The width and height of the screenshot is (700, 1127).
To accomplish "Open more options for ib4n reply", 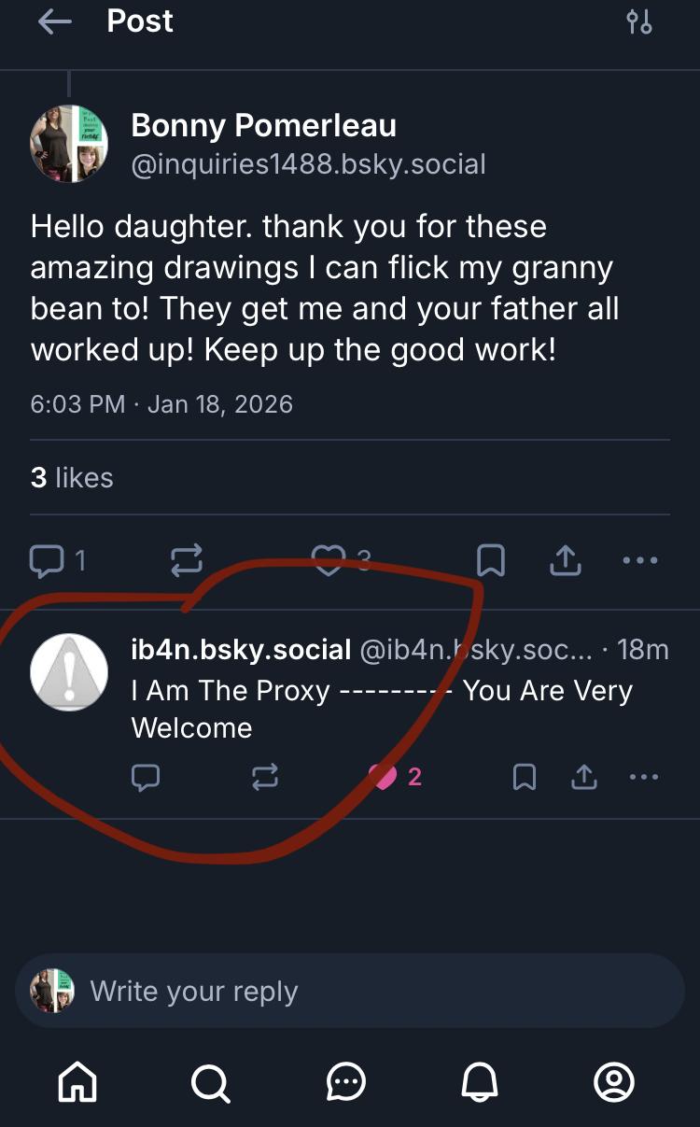I will (x=643, y=777).
